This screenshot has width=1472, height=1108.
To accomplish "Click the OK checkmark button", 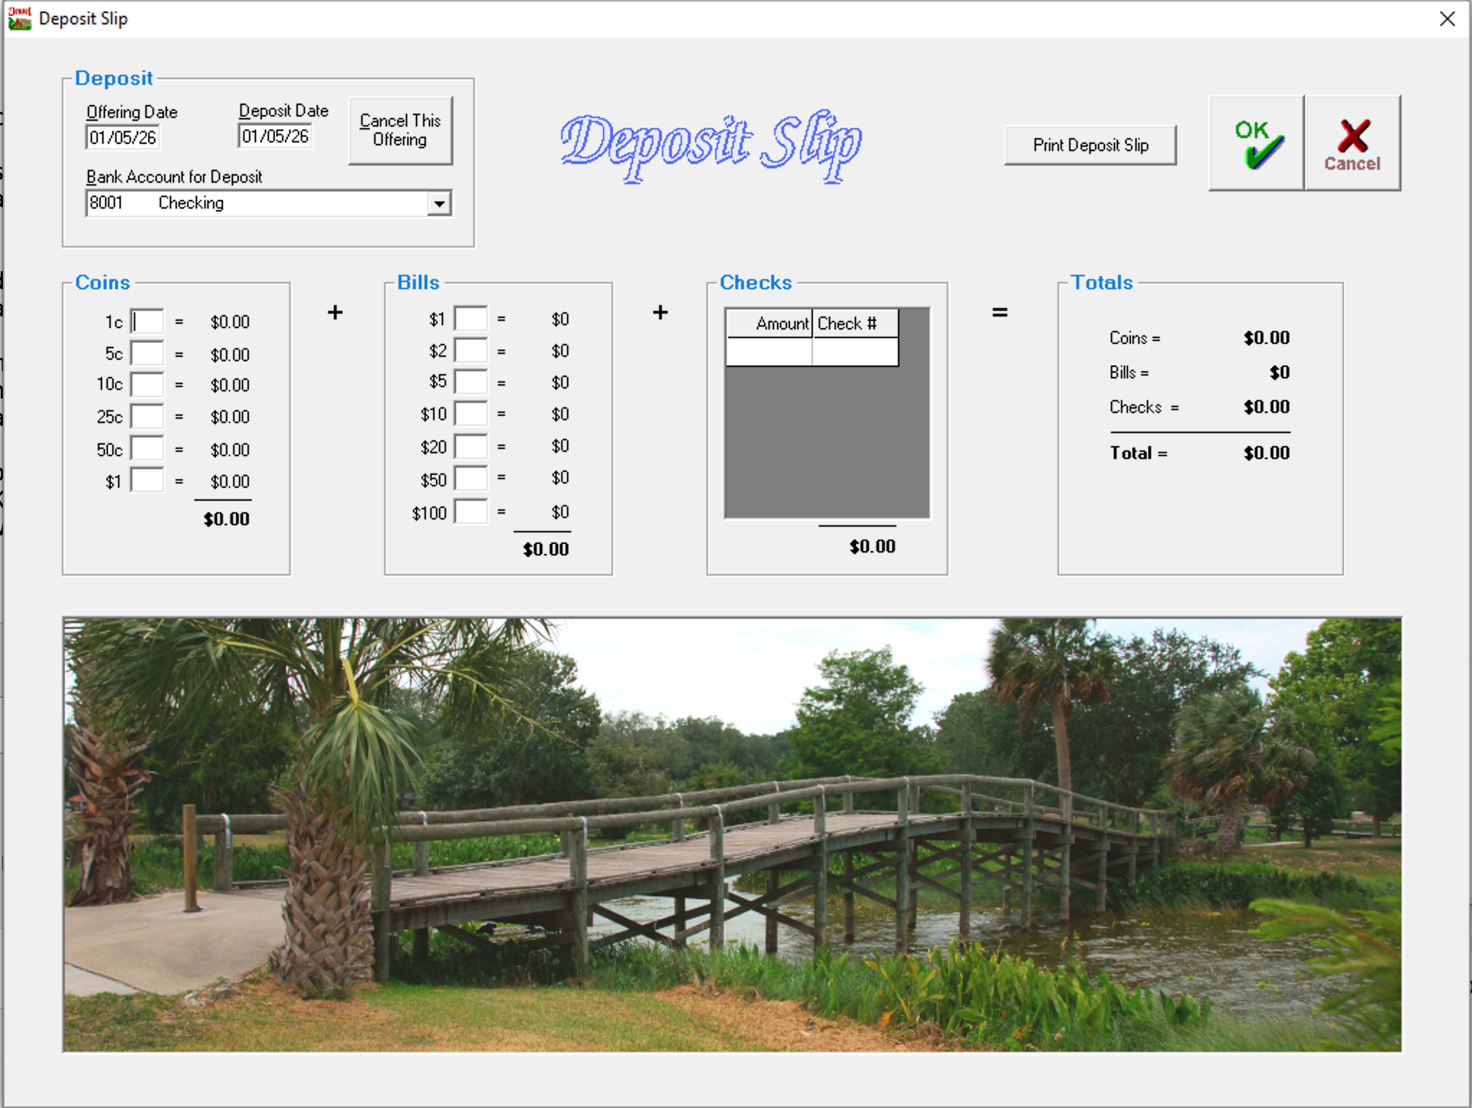I will click(x=1256, y=143).
